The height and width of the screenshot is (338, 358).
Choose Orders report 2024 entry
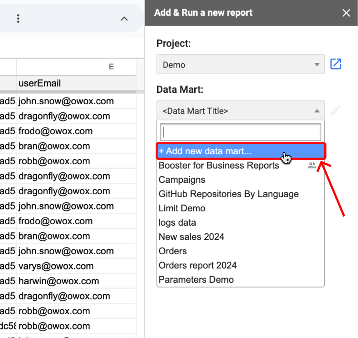pyautogui.click(x=241, y=265)
